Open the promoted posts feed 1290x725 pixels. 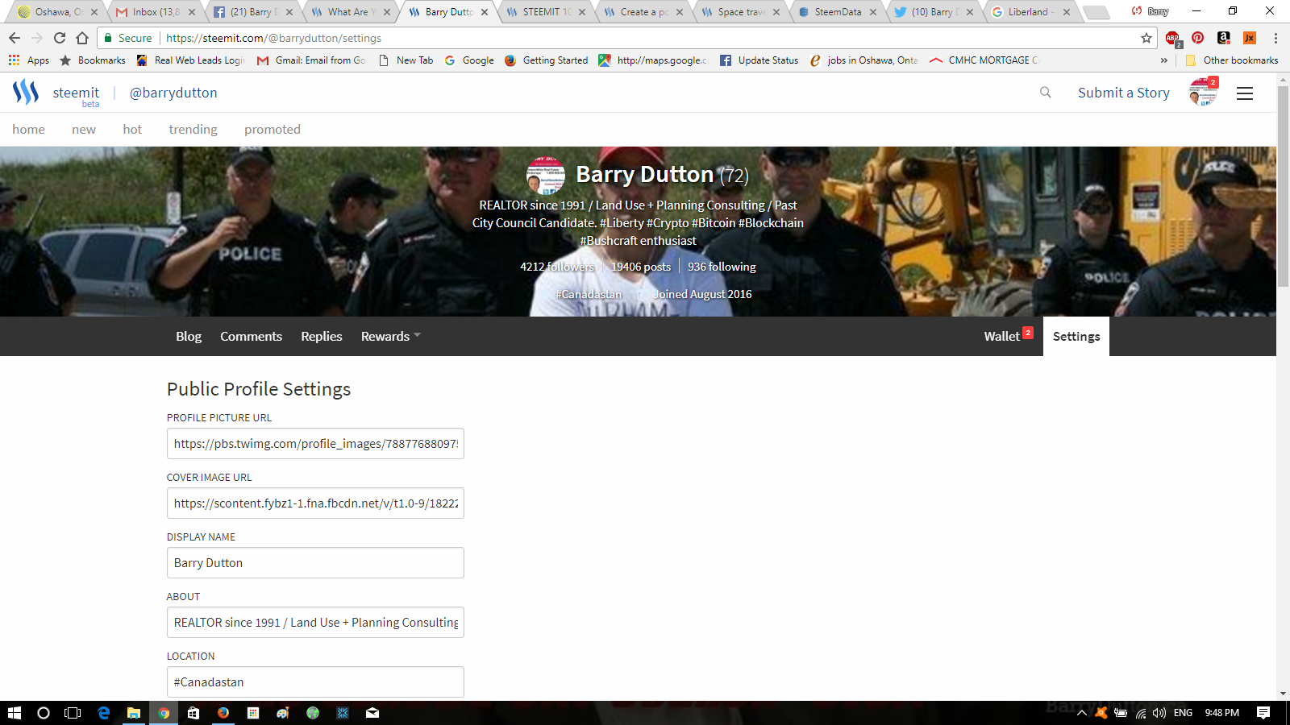click(273, 130)
